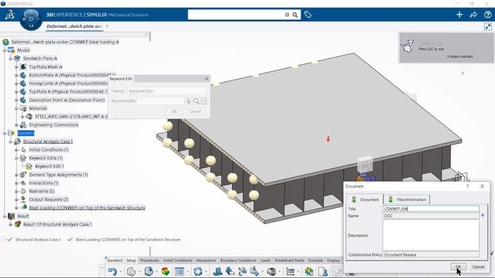Switch to the Procedures tab
The width and height of the screenshot is (495, 278).
150,260
